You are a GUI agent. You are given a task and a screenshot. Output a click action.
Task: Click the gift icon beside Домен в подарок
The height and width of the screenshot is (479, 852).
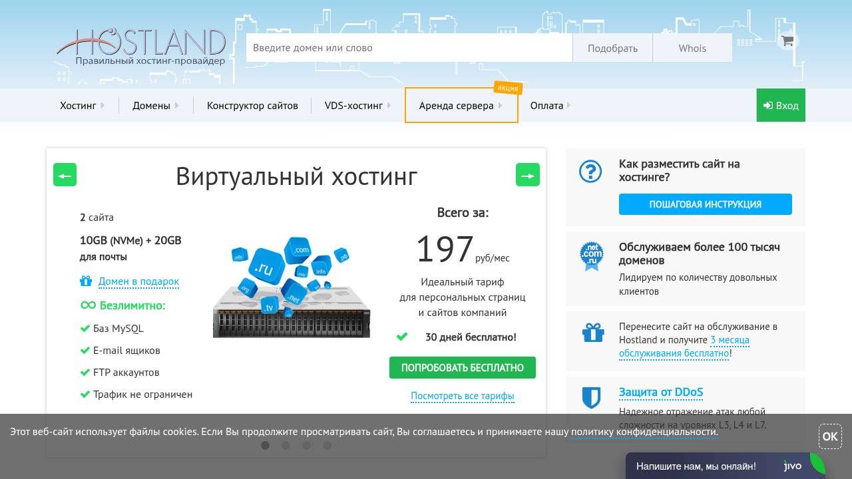coord(86,281)
